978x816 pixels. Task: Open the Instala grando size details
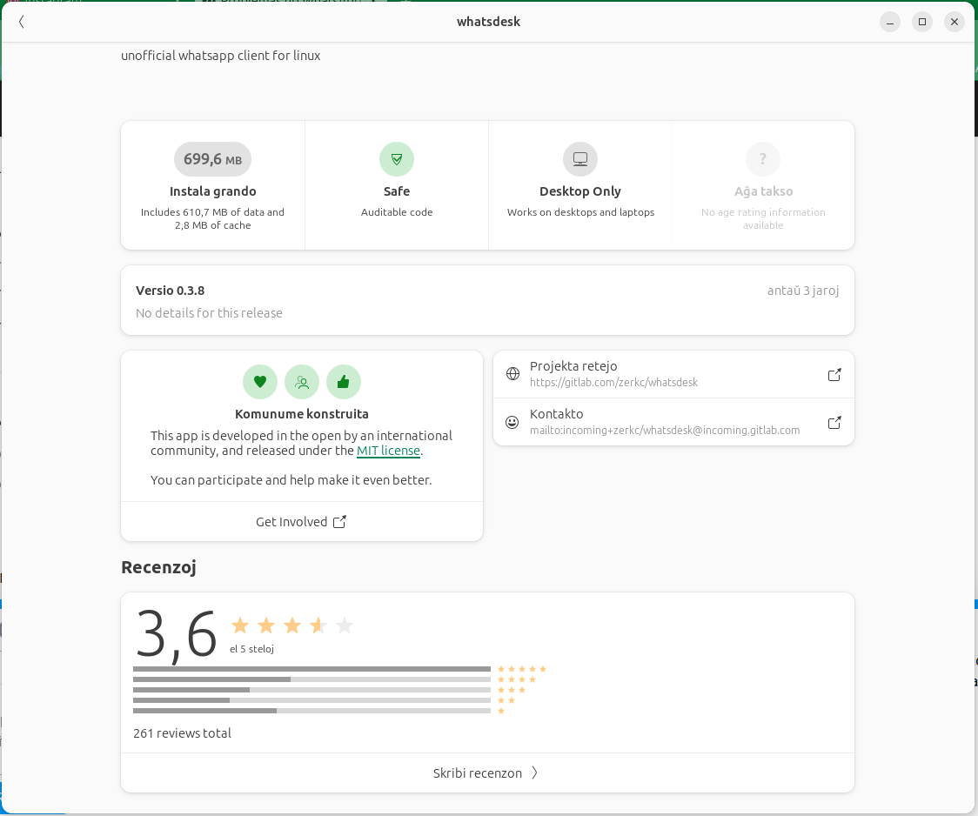coord(213,191)
